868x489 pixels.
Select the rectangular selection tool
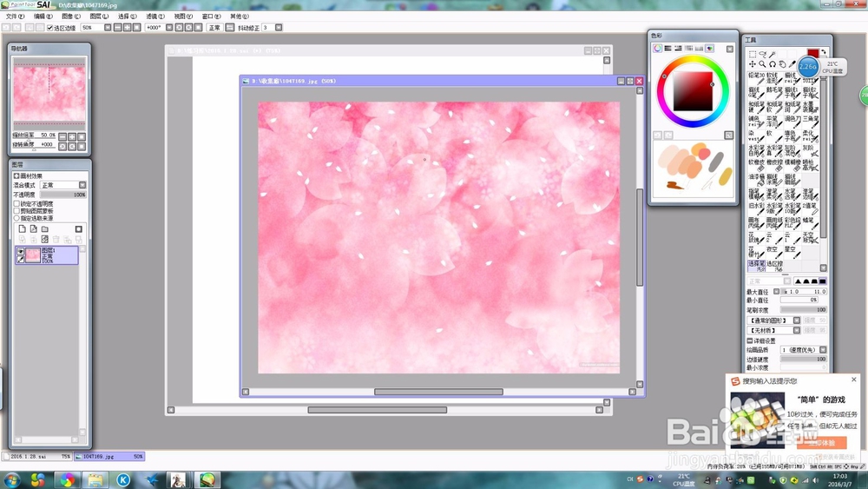pos(753,54)
